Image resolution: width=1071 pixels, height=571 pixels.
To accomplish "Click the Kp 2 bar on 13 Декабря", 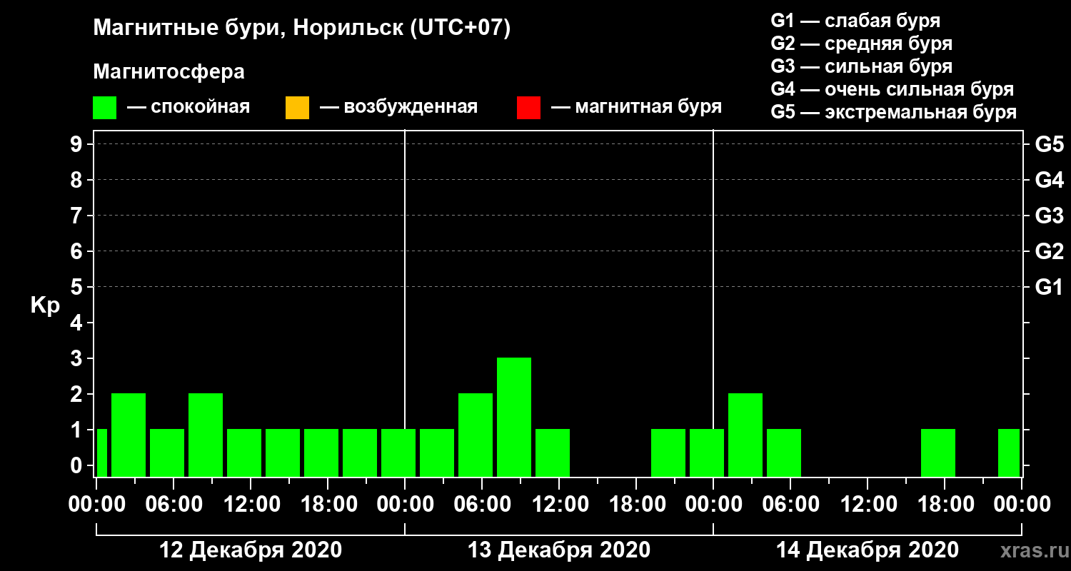I will point(476,435).
